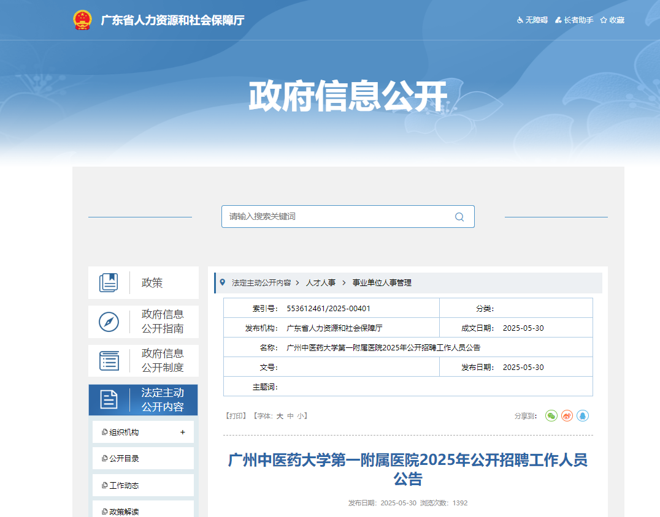The width and height of the screenshot is (660, 517).
Task: Click the 事业单位人事管理 breadcrumb link
Action: 382,283
